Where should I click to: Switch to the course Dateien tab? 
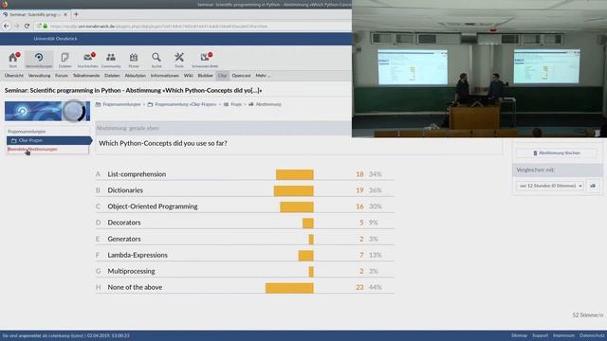(x=112, y=76)
